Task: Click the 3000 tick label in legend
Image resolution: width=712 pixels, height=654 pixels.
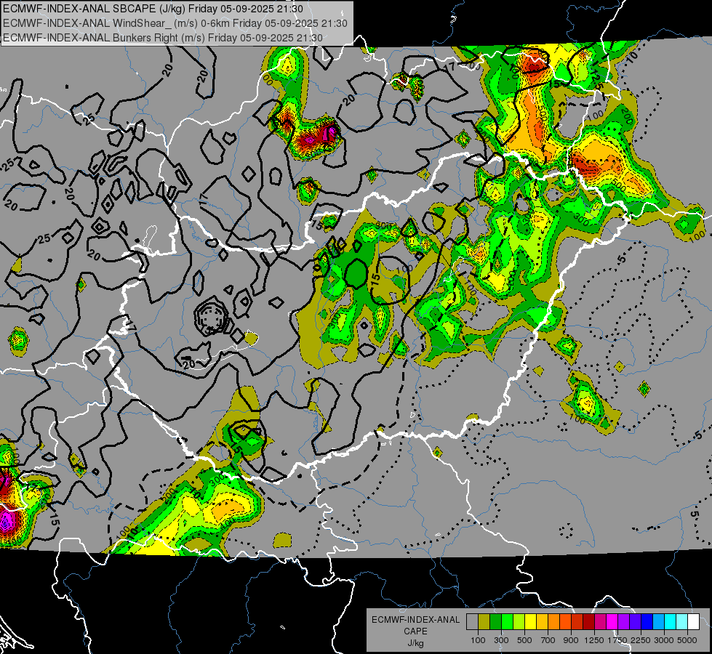Action: coord(664,640)
